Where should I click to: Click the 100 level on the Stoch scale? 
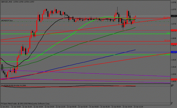172,85
